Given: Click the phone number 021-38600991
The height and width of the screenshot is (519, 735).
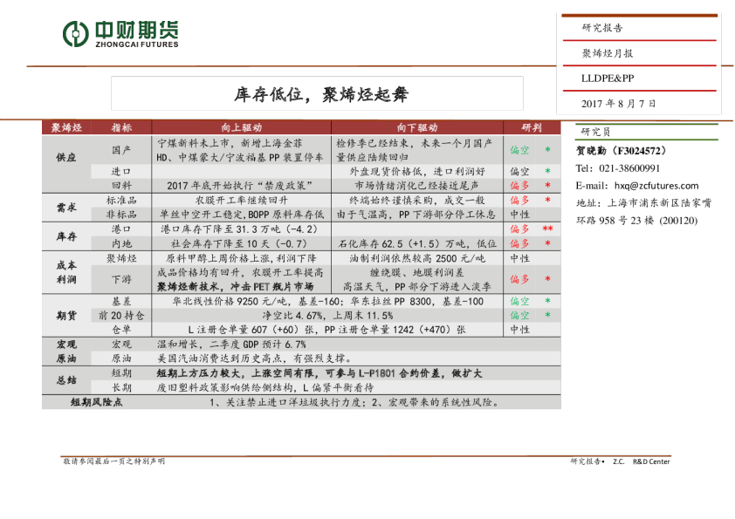Looking at the screenshot, I should pos(629,168).
